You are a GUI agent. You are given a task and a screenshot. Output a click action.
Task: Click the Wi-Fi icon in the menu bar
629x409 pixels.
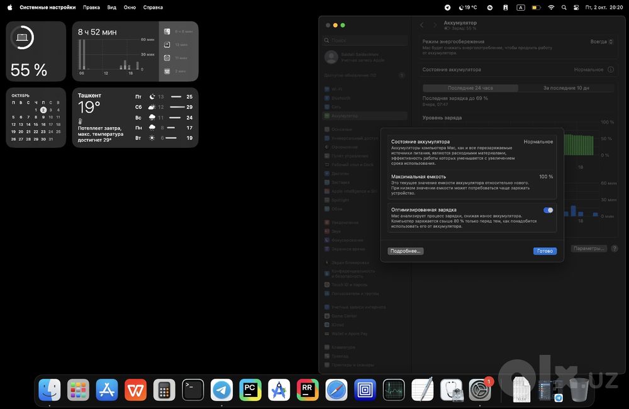click(x=551, y=7)
